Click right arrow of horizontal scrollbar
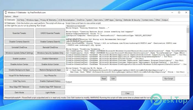This screenshot has width=193, height=110. pos(185,75)
